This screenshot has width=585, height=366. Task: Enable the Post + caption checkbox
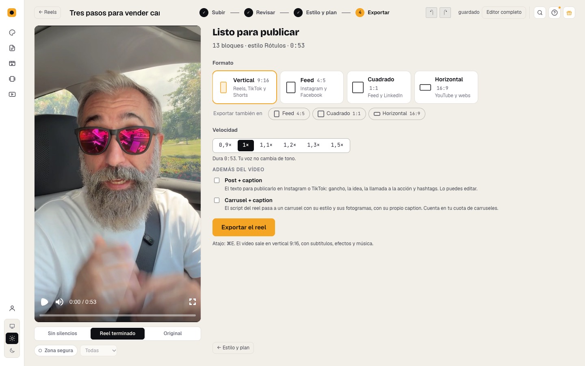tap(217, 181)
